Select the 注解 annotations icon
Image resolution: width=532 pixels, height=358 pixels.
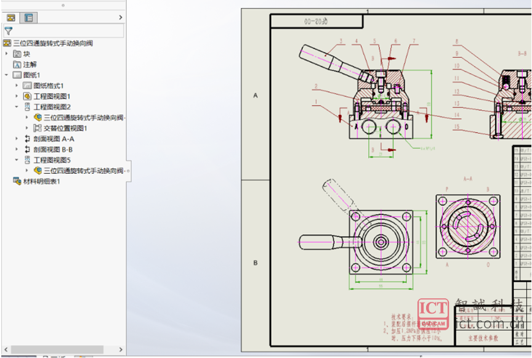(17, 65)
